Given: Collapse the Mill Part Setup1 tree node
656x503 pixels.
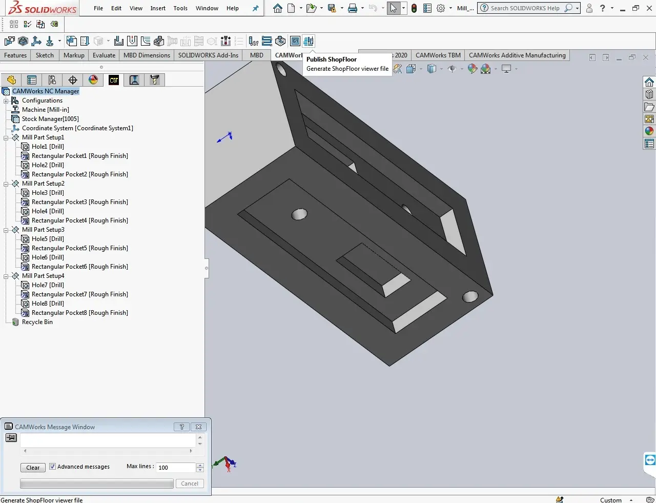Looking at the screenshot, I should click(x=6, y=137).
